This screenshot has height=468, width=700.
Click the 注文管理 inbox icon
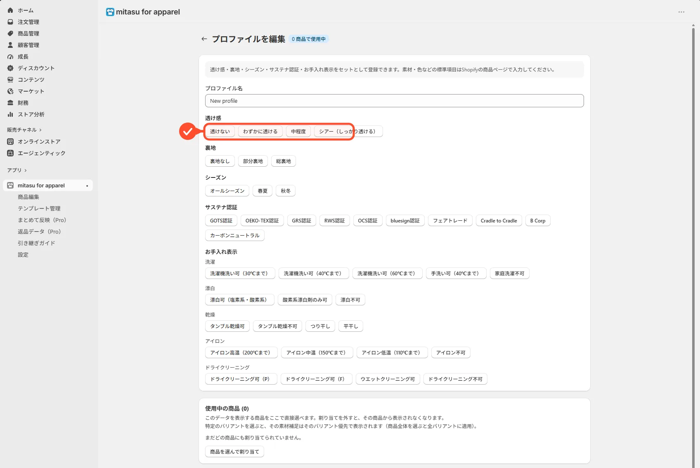click(x=10, y=22)
